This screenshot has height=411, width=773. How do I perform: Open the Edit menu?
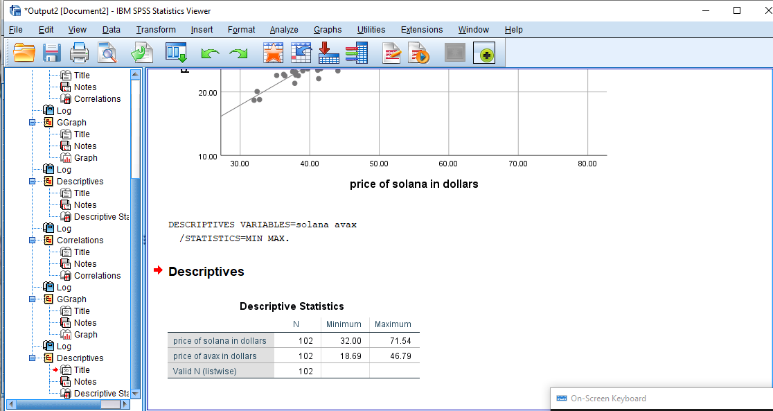[x=46, y=30]
